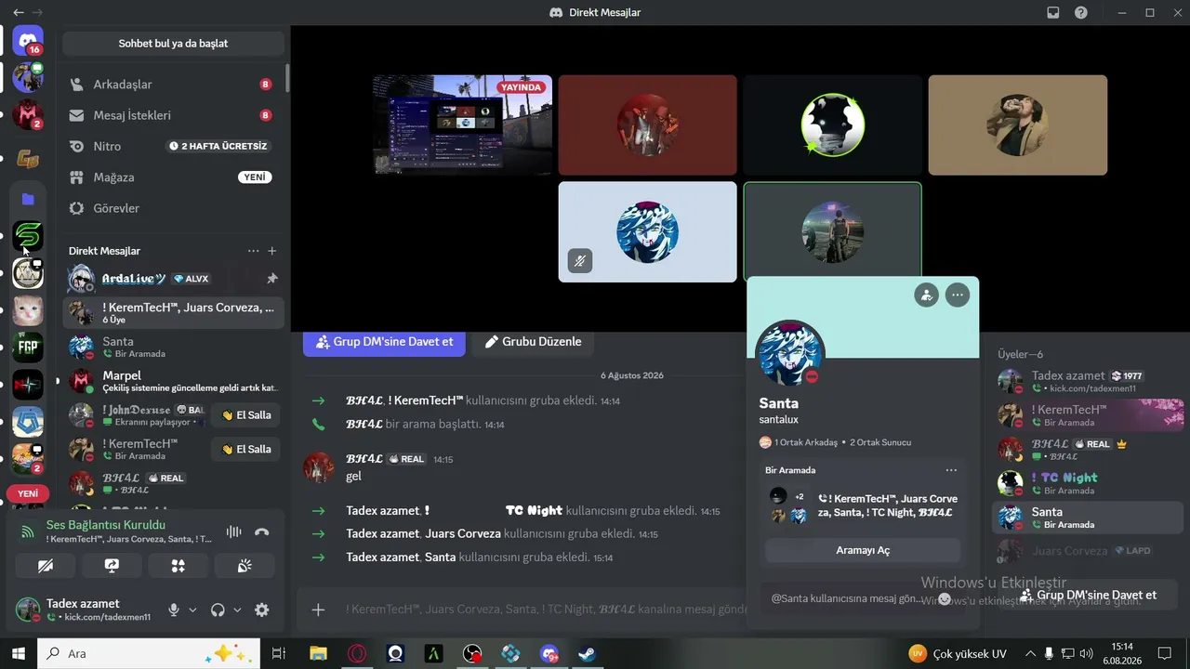
Task: Select TC Night in the member list
Action: 1088,483
